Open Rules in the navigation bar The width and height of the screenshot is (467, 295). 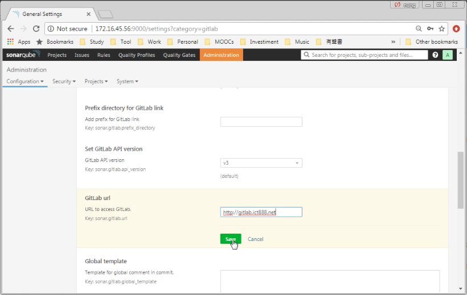(x=104, y=55)
